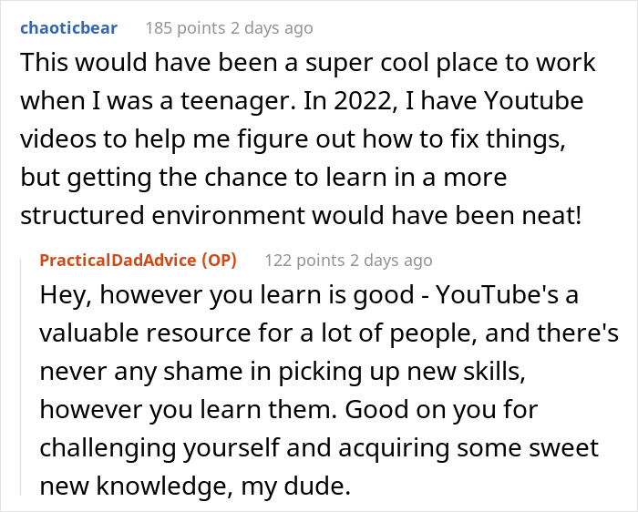Open PracticalDadAdvice's user profile

pos(117,260)
